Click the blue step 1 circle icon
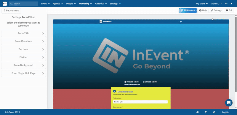237x115 pixels. [x=114, y=91]
